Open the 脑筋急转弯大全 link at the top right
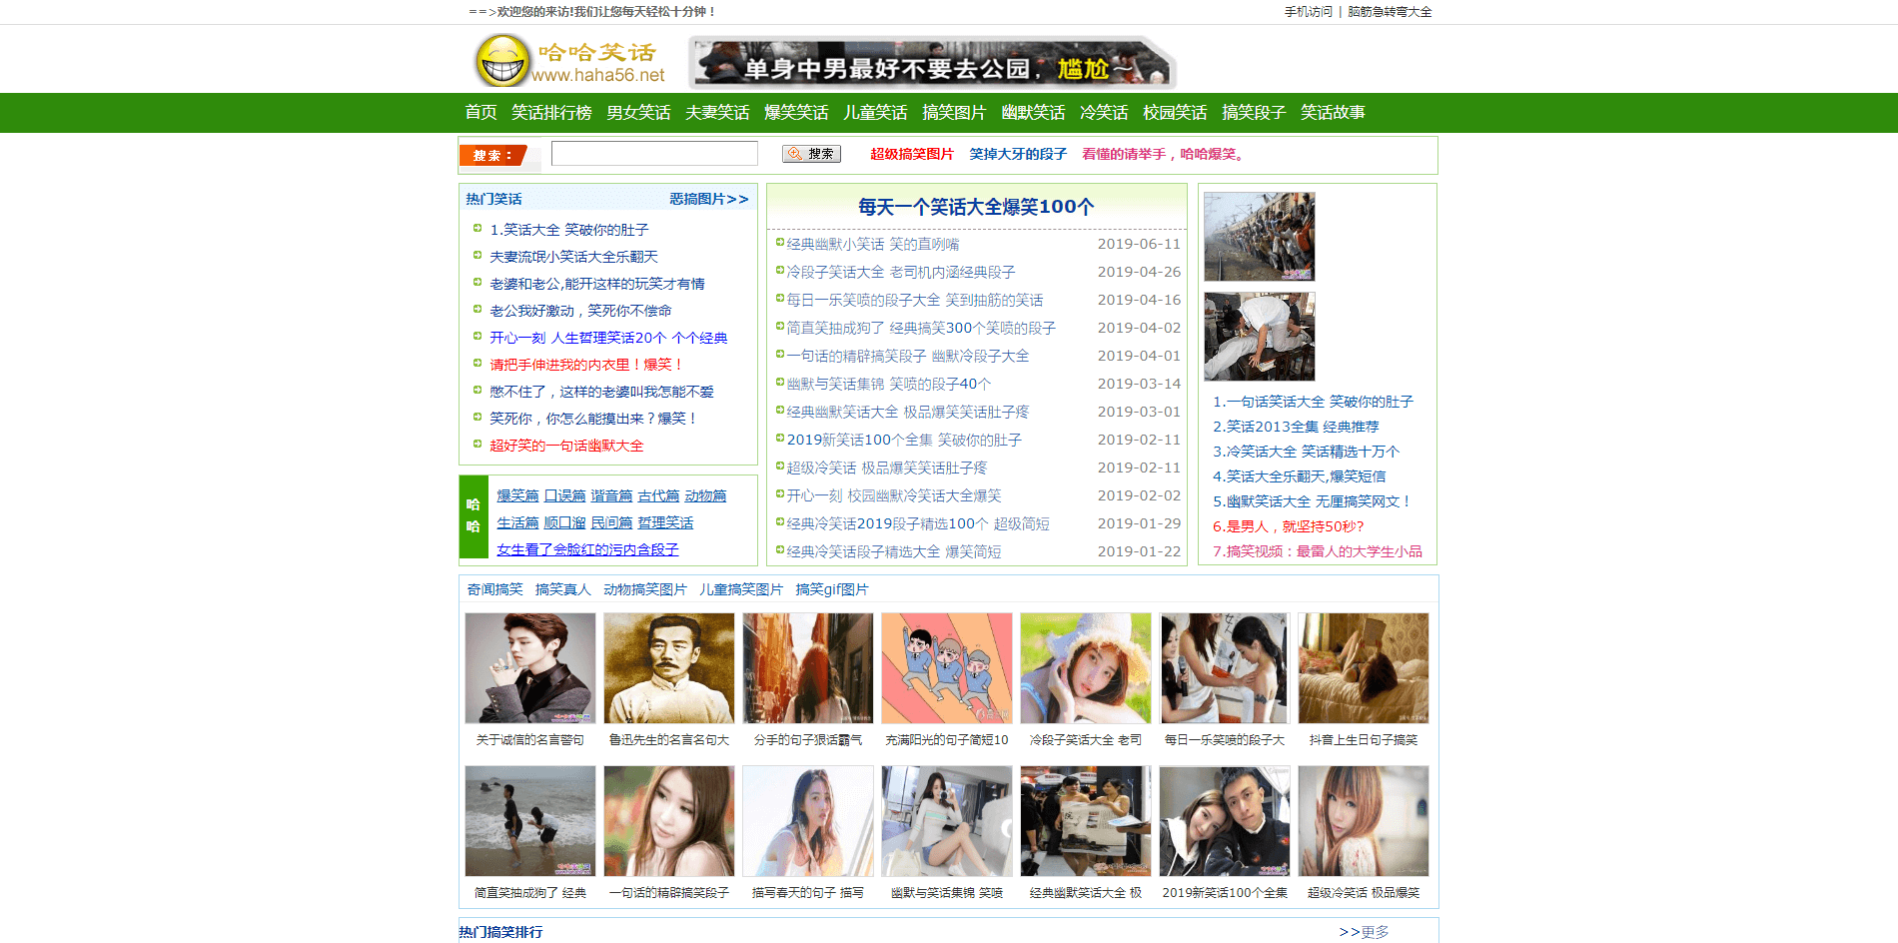Image resolution: width=1898 pixels, height=943 pixels. (x=1390, y=12)
